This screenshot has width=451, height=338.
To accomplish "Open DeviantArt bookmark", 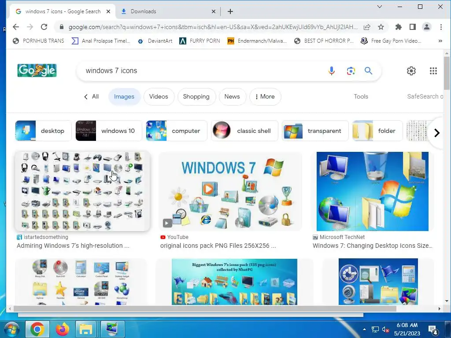I will tap(155, 41).
